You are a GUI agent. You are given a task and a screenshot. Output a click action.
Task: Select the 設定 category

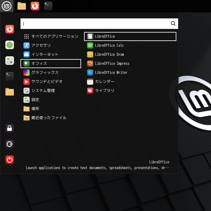(51, 100)
